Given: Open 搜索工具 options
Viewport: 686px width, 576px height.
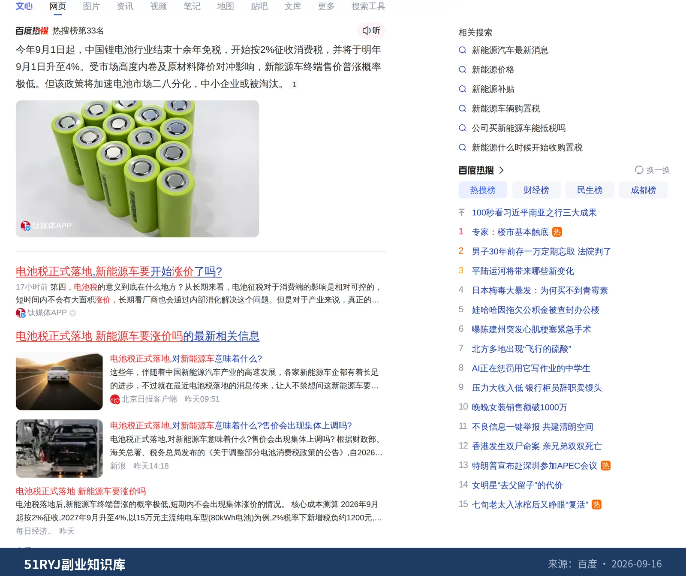Looking at the screenshot, I should [x=368, y=6].
